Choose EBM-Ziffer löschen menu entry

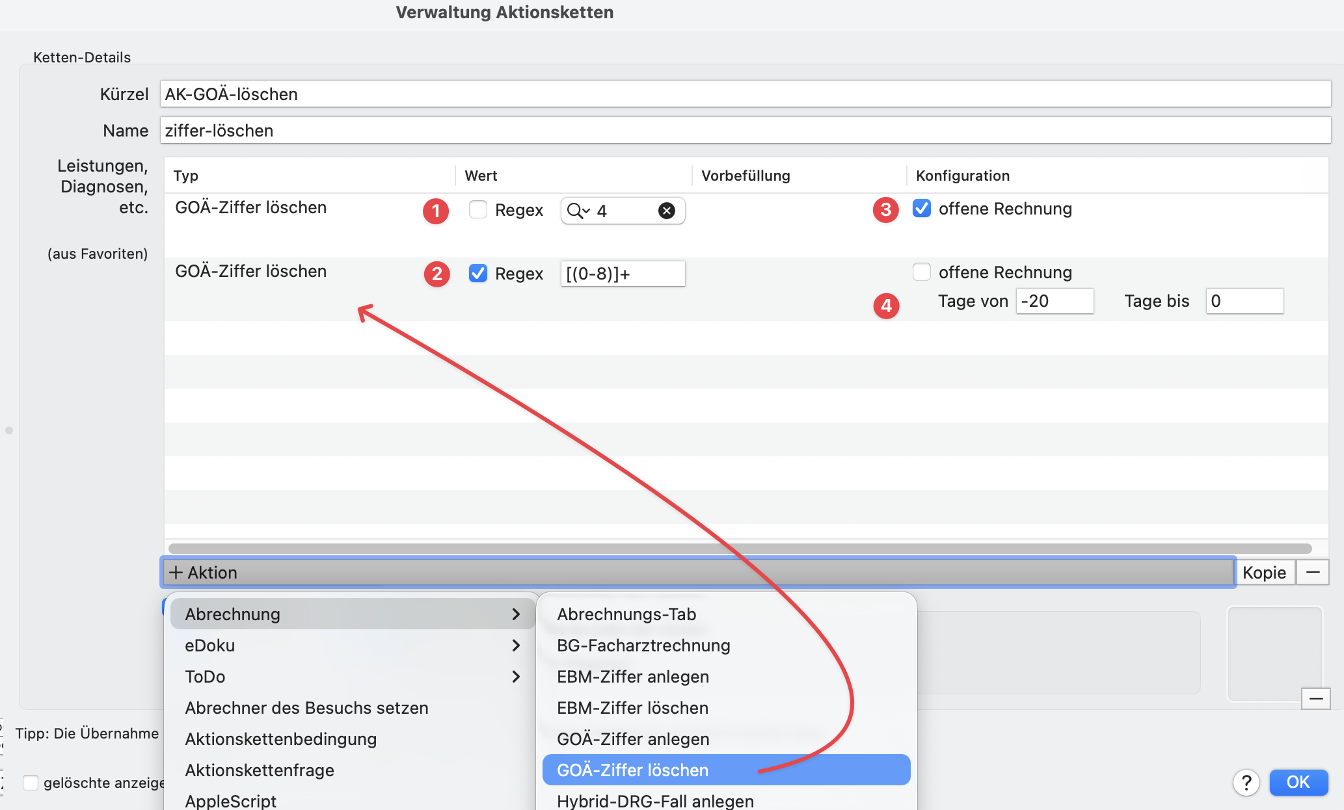pos(632,707)
